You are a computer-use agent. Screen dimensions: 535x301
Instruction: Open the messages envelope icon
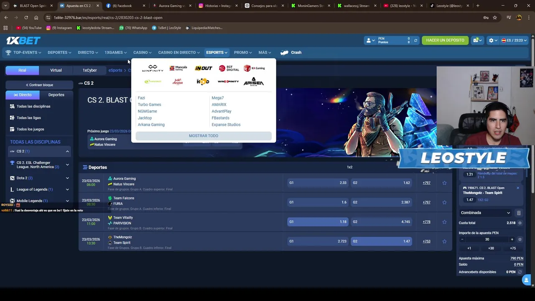click(477, 40)
